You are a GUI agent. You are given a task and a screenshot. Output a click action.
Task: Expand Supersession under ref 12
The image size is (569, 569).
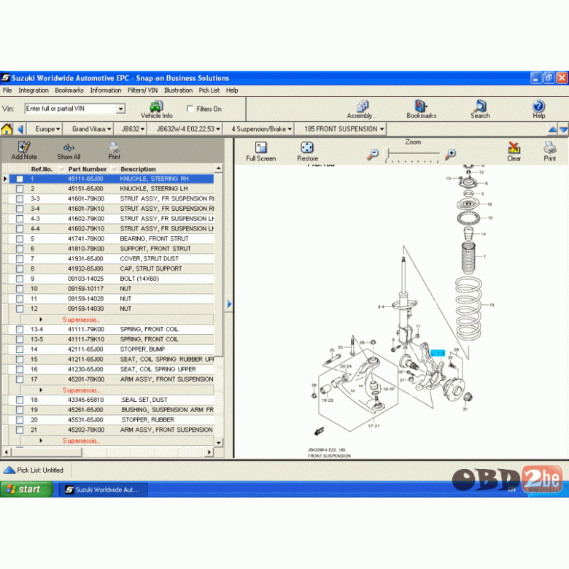tap(41, 320)
